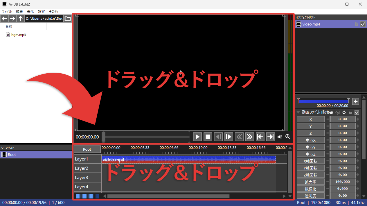Toggle the 動画ファイル effect enabled checkbox
Image resolution: width=367 pixels, height=206 pixels.
357,112
